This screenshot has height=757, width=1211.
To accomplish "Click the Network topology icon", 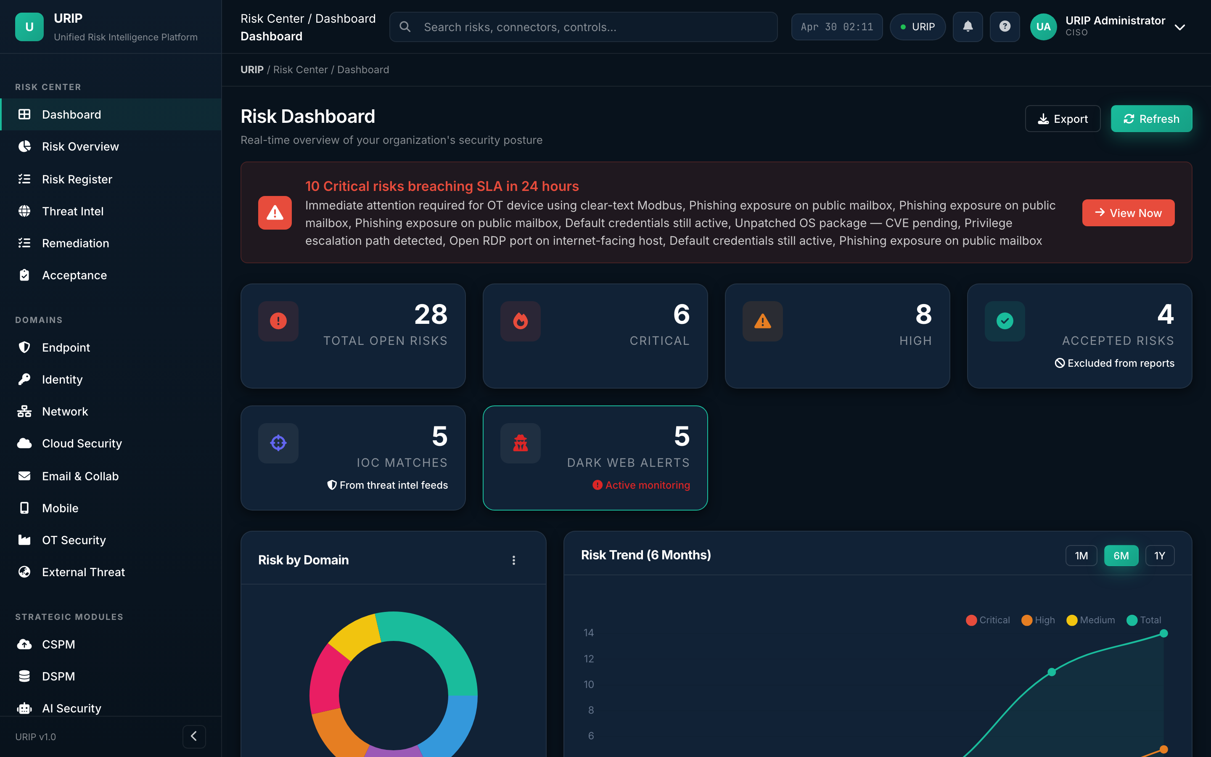I will 24,411.
